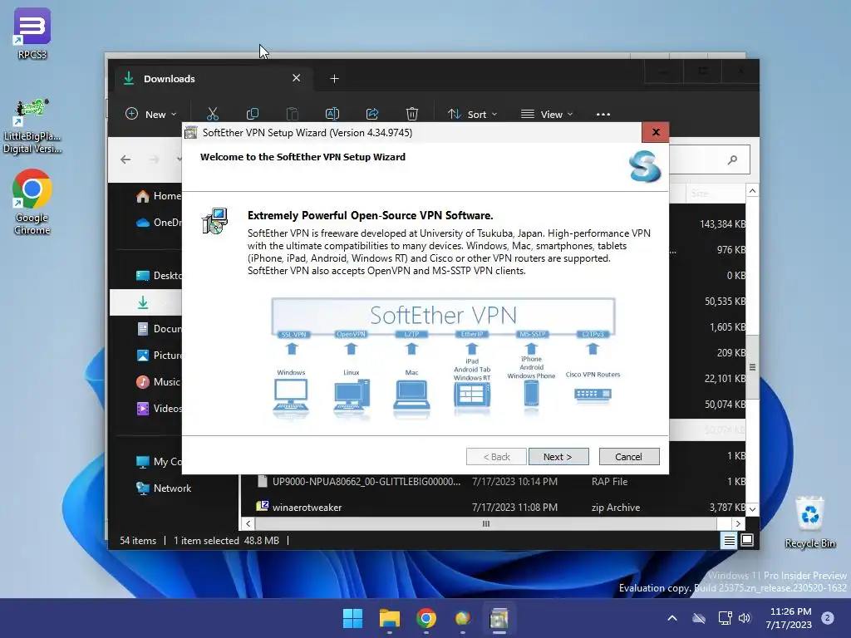
Task: Cancel the SoftEther VPN setup wizard
Action: point(629,457)
